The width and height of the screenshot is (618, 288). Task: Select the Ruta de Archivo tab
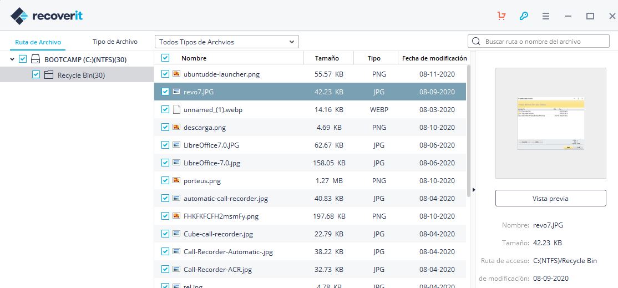pos(38,42)
